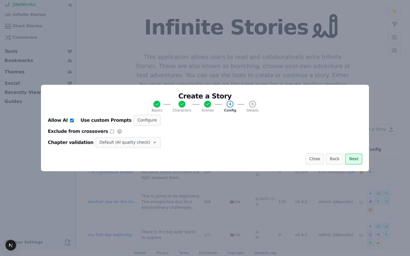Open the feedback message icon
This screenshot has width=410, height=256.
[x=394, y=37]
